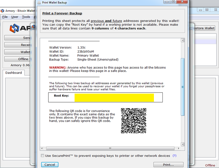The height and width of the screenshot is (168, 219).
Task: Click the red WARNING label
Action: (x=58, y=68)
